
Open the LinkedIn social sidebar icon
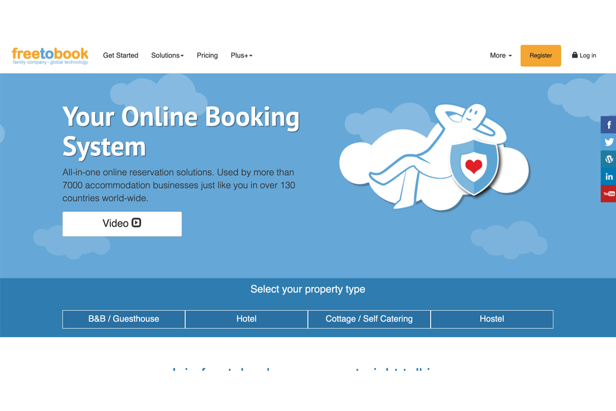[x=608, y=176]
